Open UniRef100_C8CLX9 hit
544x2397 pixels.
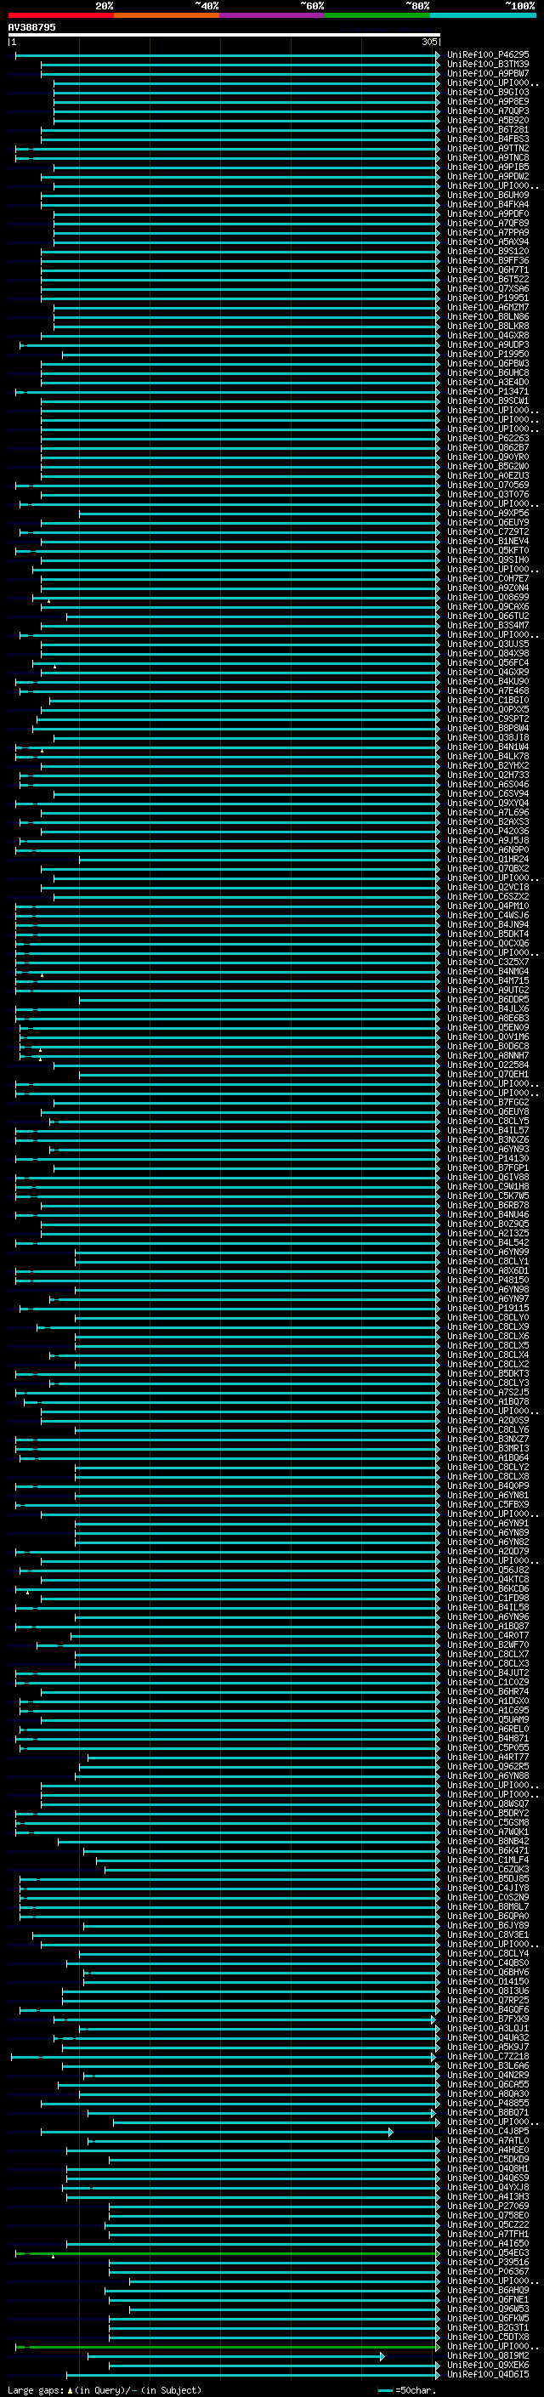pyautogui.click(x=488, y=1328)
